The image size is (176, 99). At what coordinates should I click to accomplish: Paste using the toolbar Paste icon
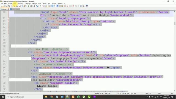(x=25, y=6)
